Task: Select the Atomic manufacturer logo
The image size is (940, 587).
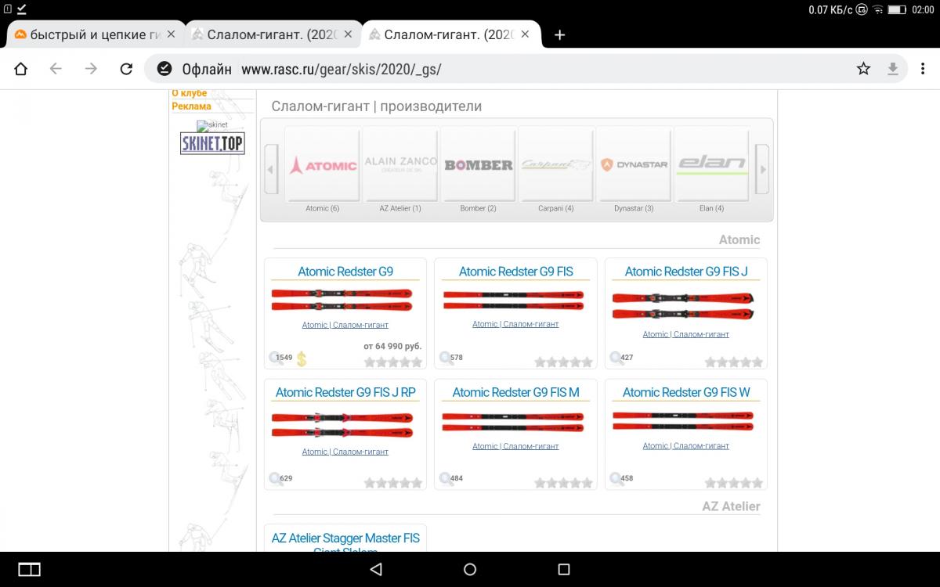Action: (x=322, y=164)
